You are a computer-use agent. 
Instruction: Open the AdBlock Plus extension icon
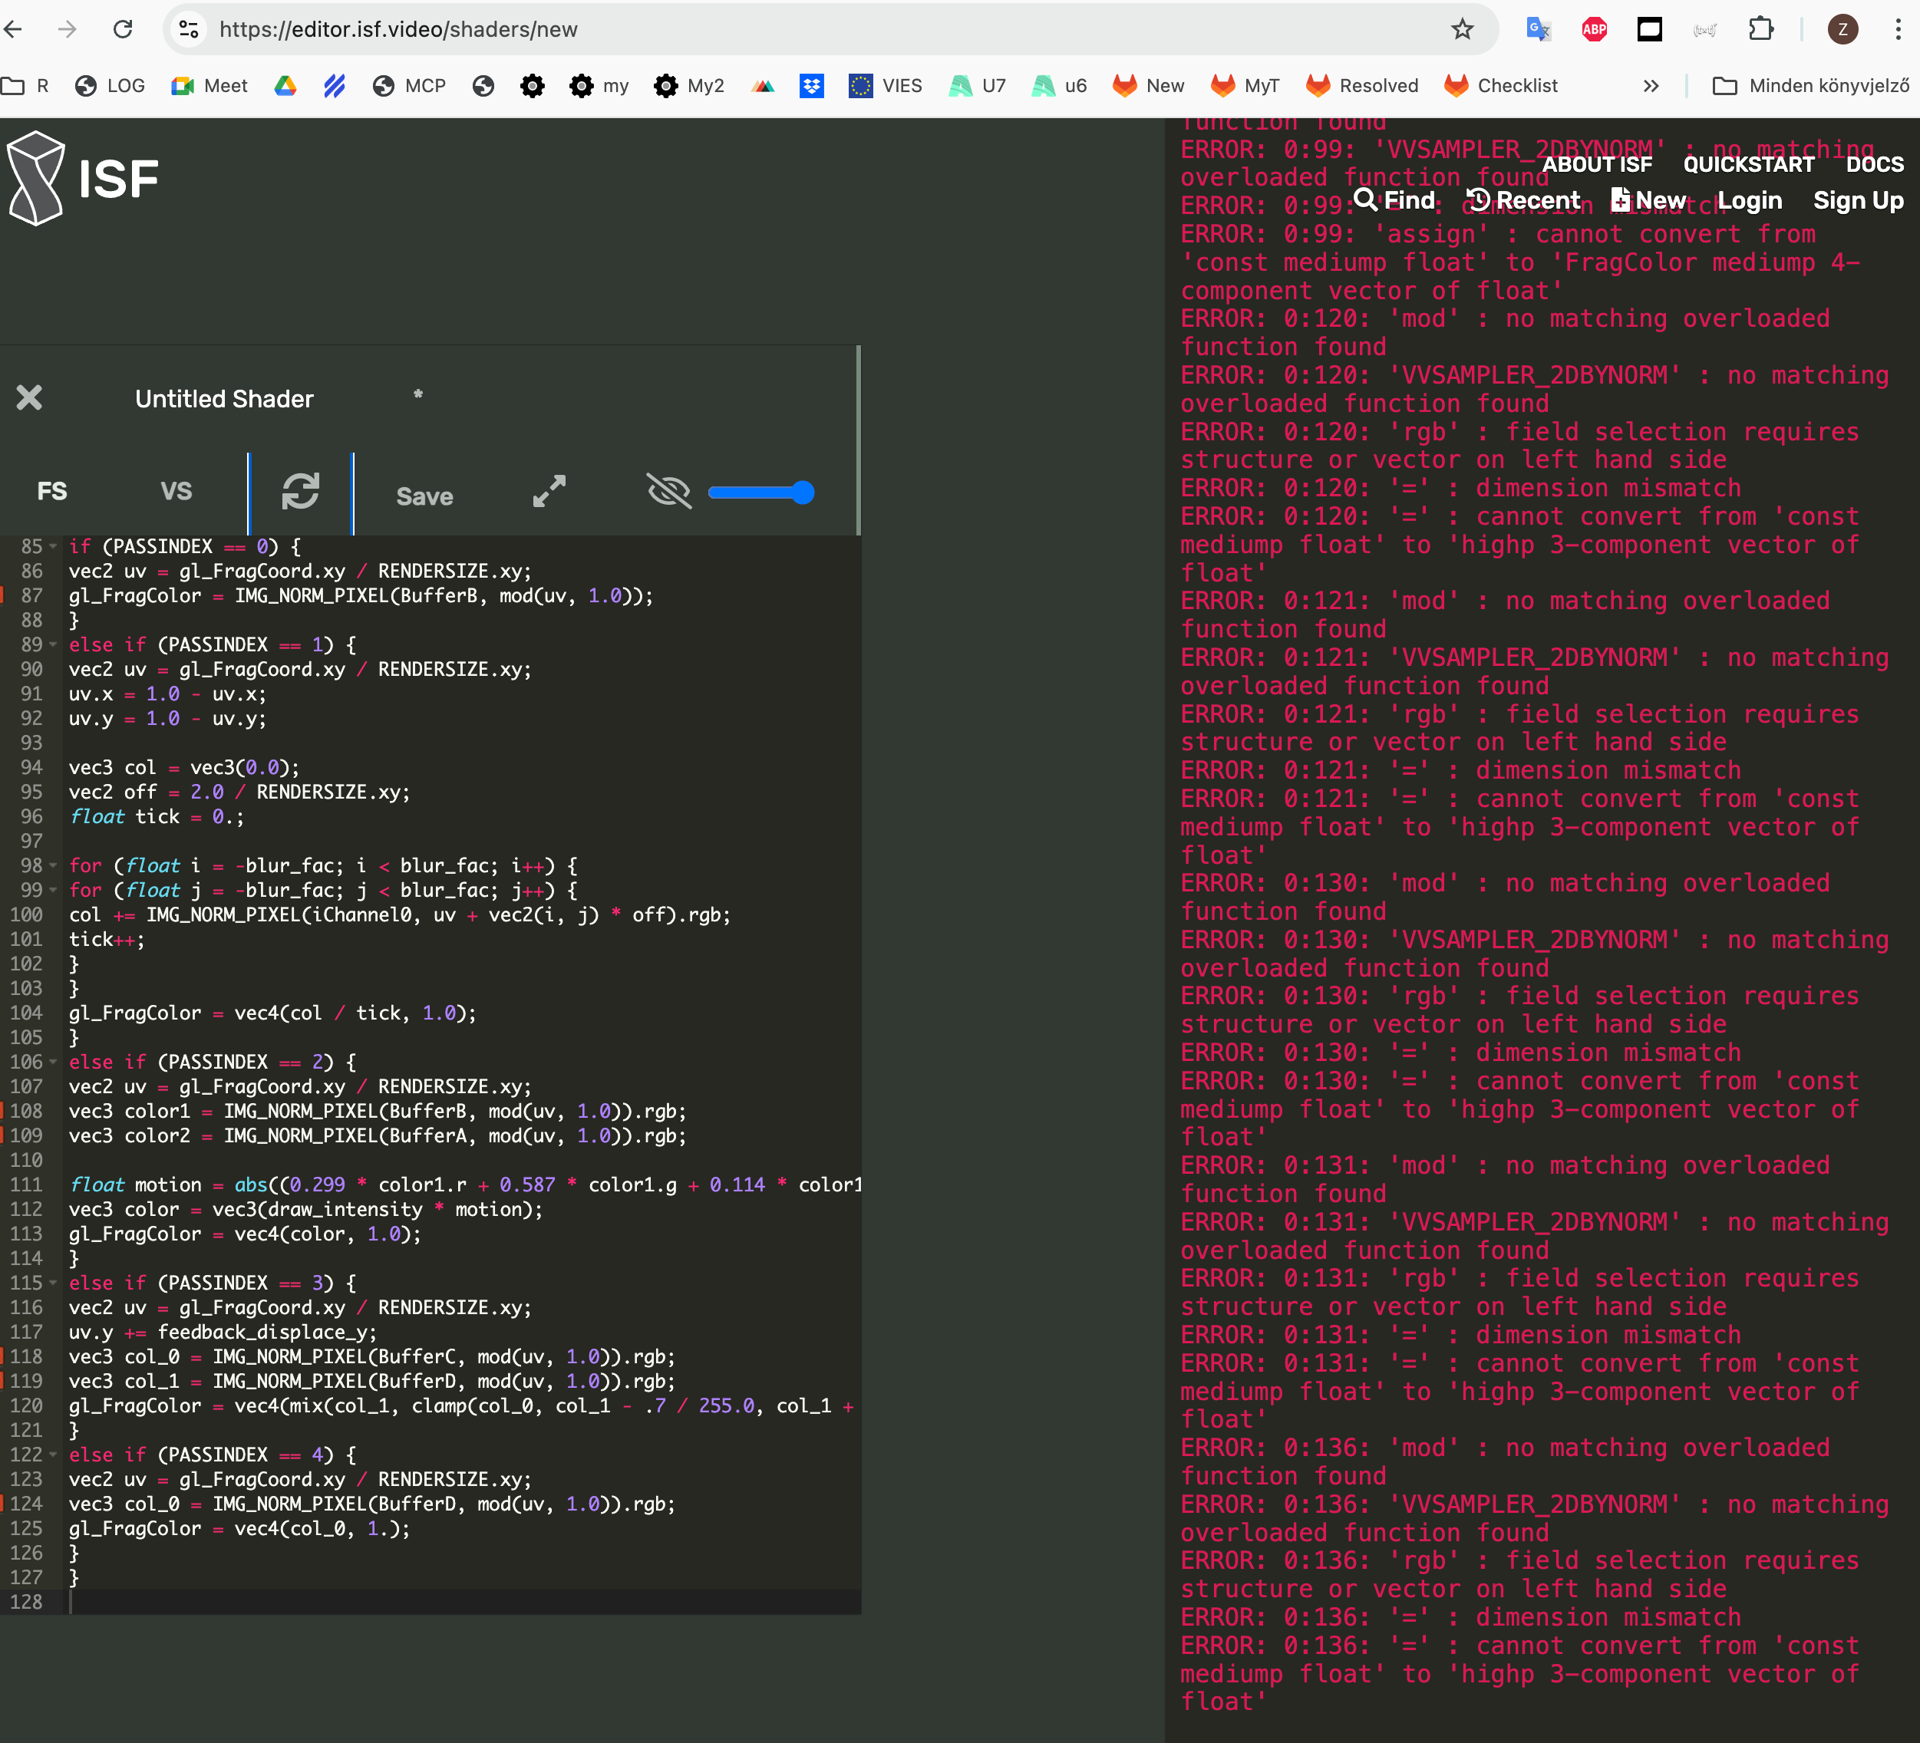tap(1595, 29)
